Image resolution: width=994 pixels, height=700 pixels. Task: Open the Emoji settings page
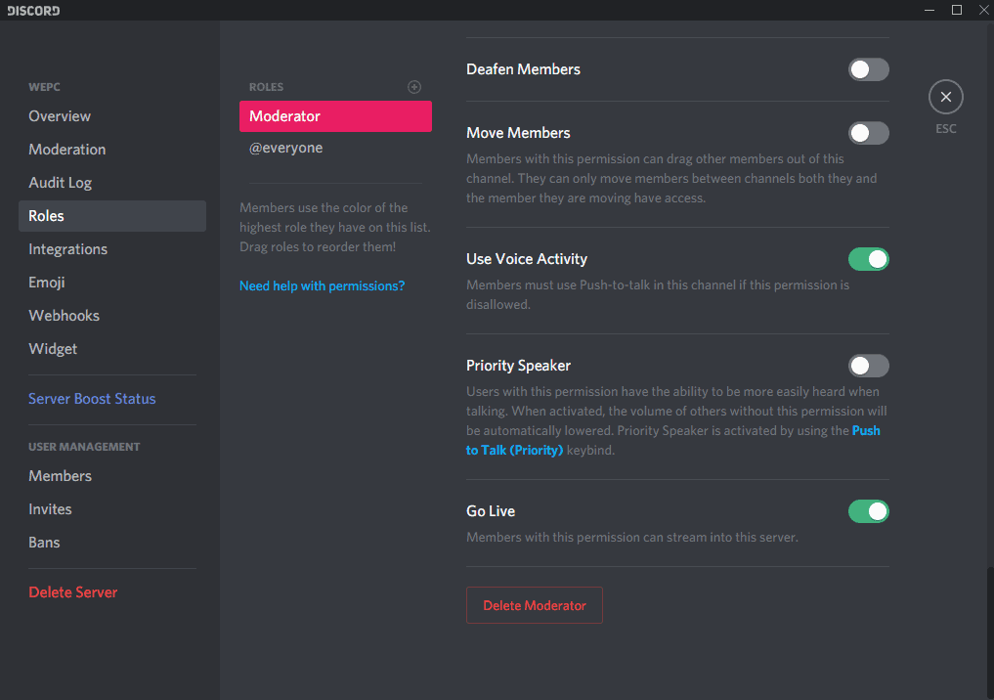[x=112, y=283]
